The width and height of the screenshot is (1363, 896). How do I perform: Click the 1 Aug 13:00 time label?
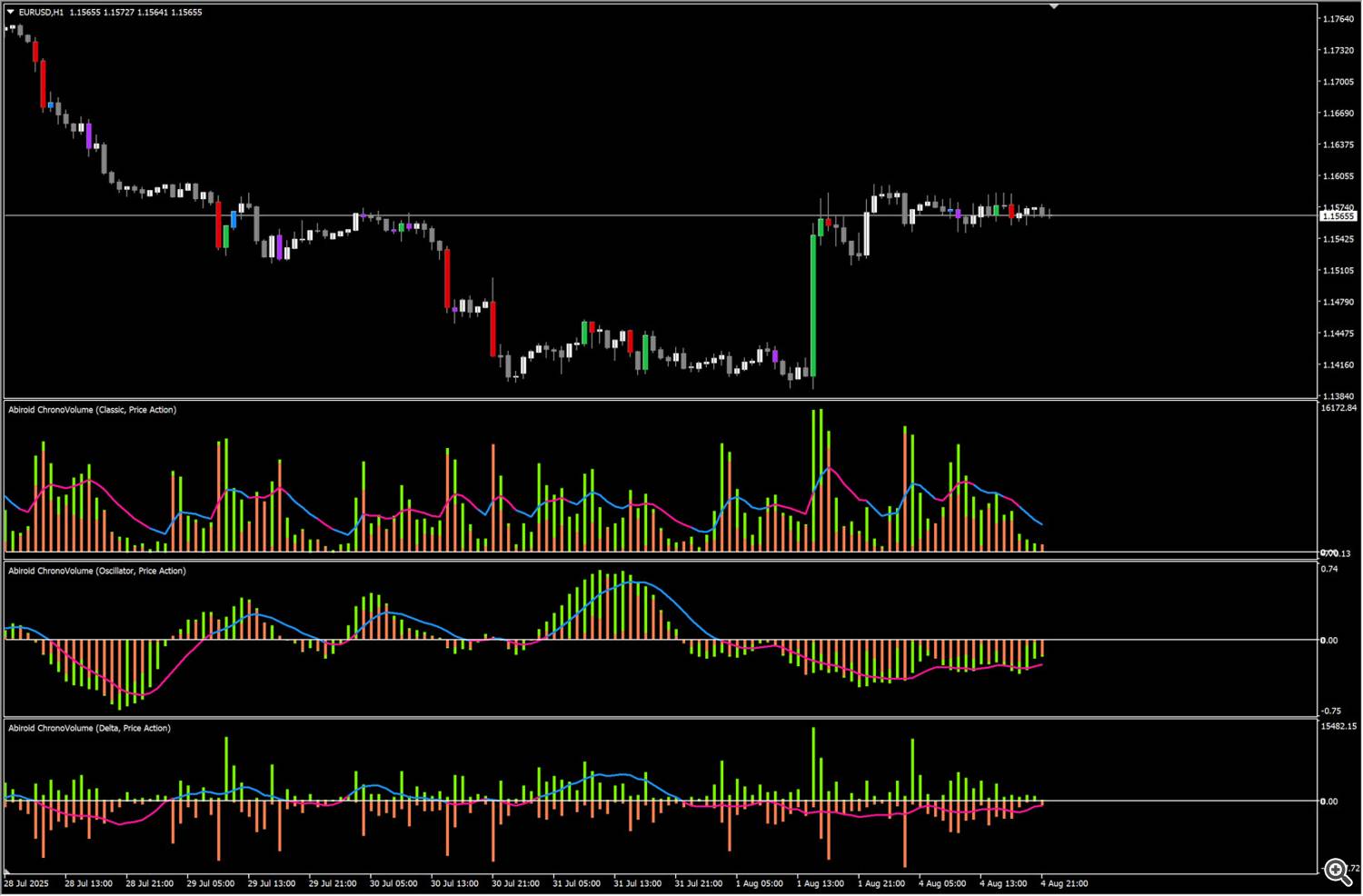coord(821,883)
